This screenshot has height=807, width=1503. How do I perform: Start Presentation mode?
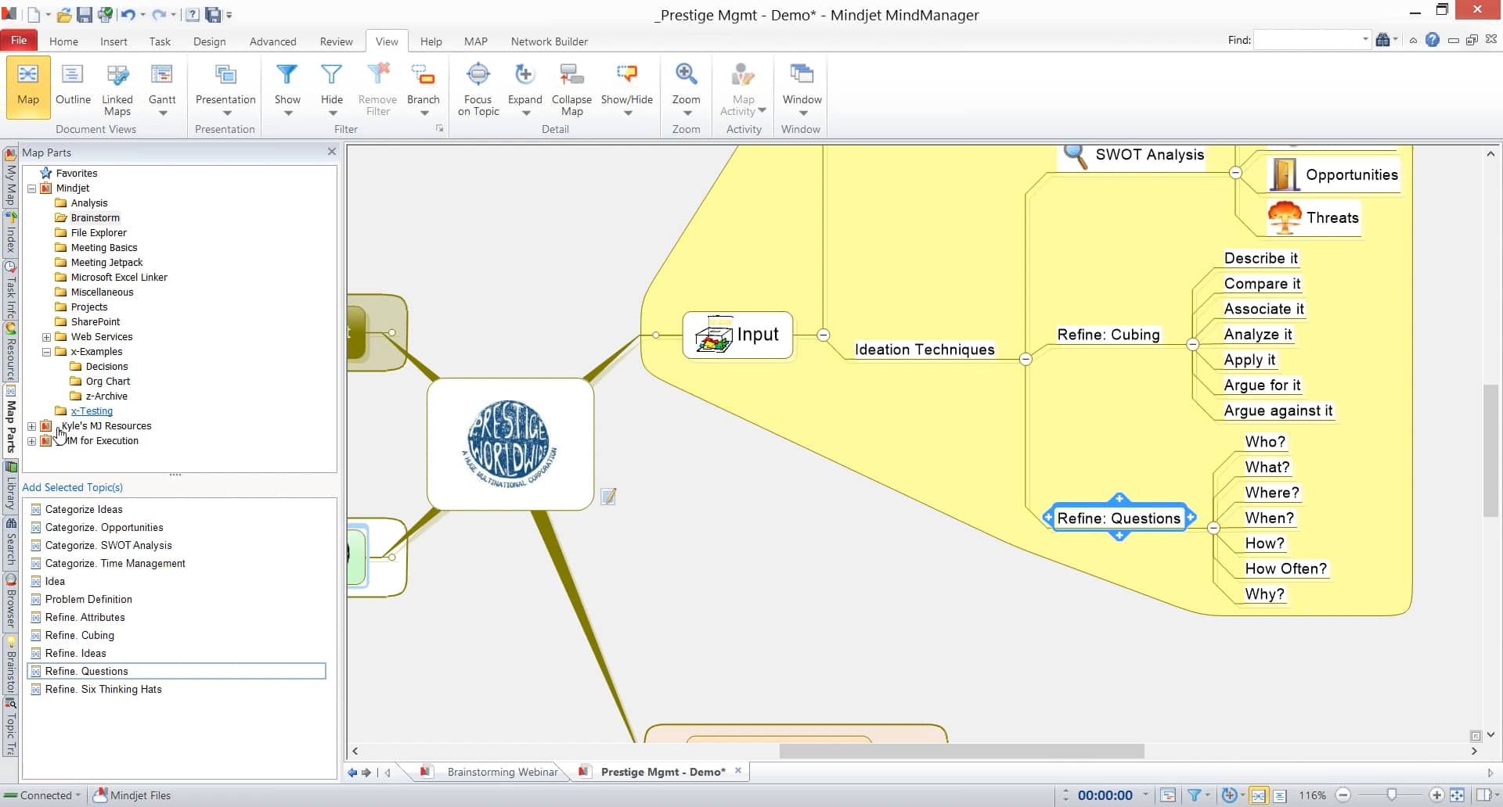coord(225,88)
